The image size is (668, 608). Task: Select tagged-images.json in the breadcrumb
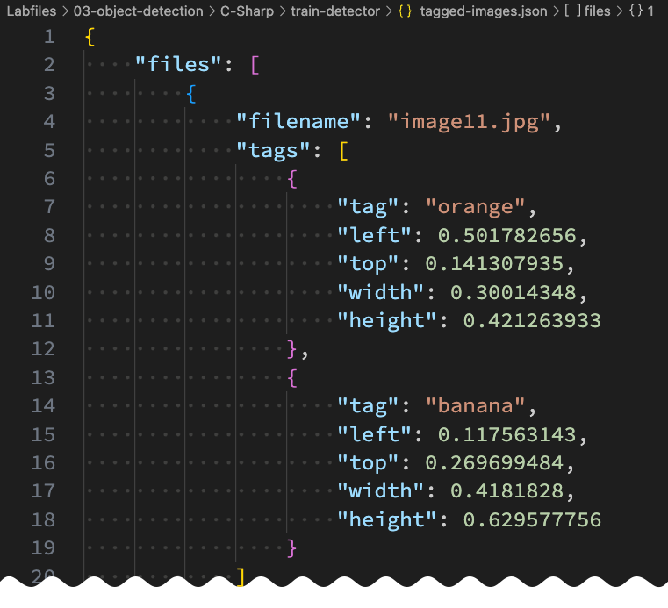click(x=484, y=11)
